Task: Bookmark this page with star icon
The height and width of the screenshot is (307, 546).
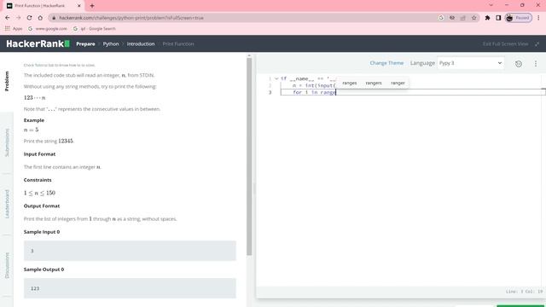Action: point(474,18)
